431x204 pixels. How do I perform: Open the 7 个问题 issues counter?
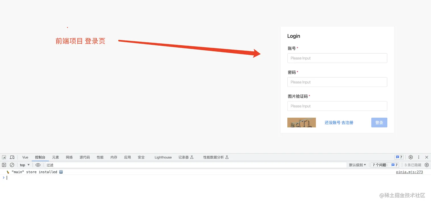coord(385,165)
